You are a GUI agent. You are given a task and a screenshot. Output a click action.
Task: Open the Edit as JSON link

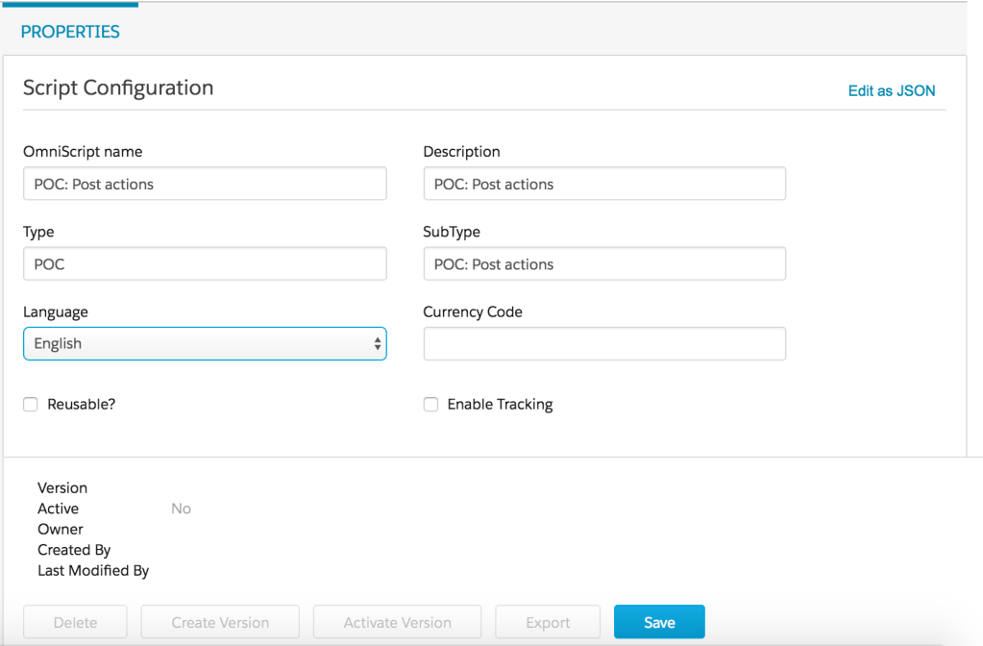click(891, 90)
